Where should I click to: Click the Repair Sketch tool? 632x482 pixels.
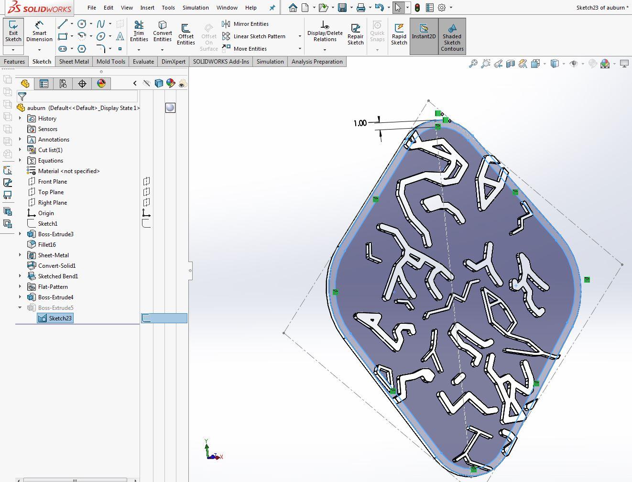pyautogui.click(x=355, y=34)
